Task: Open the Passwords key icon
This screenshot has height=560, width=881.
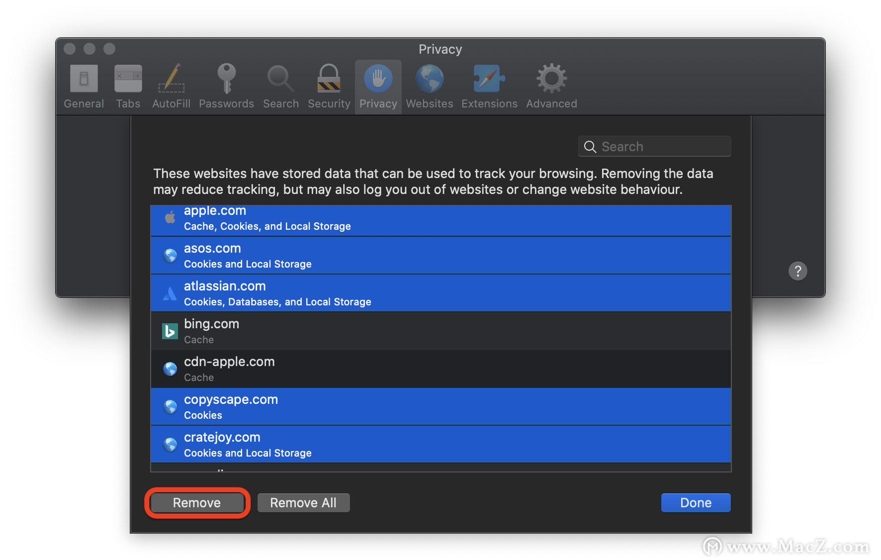Action: (x=227, y=78)
